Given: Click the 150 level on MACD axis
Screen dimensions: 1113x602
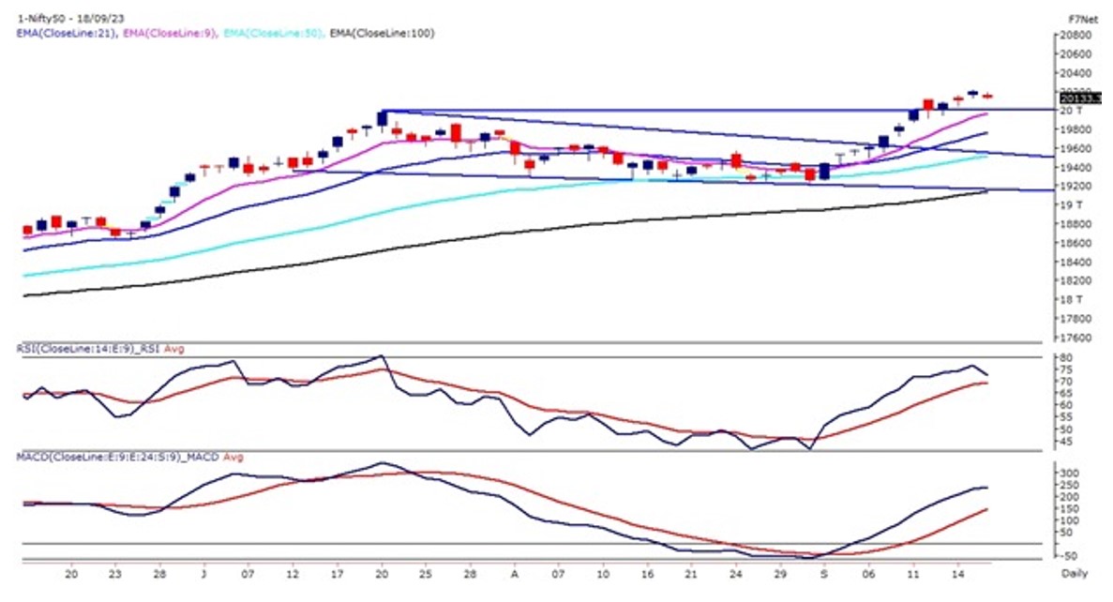Looking at the screenshot, I should pos(1070,509).
